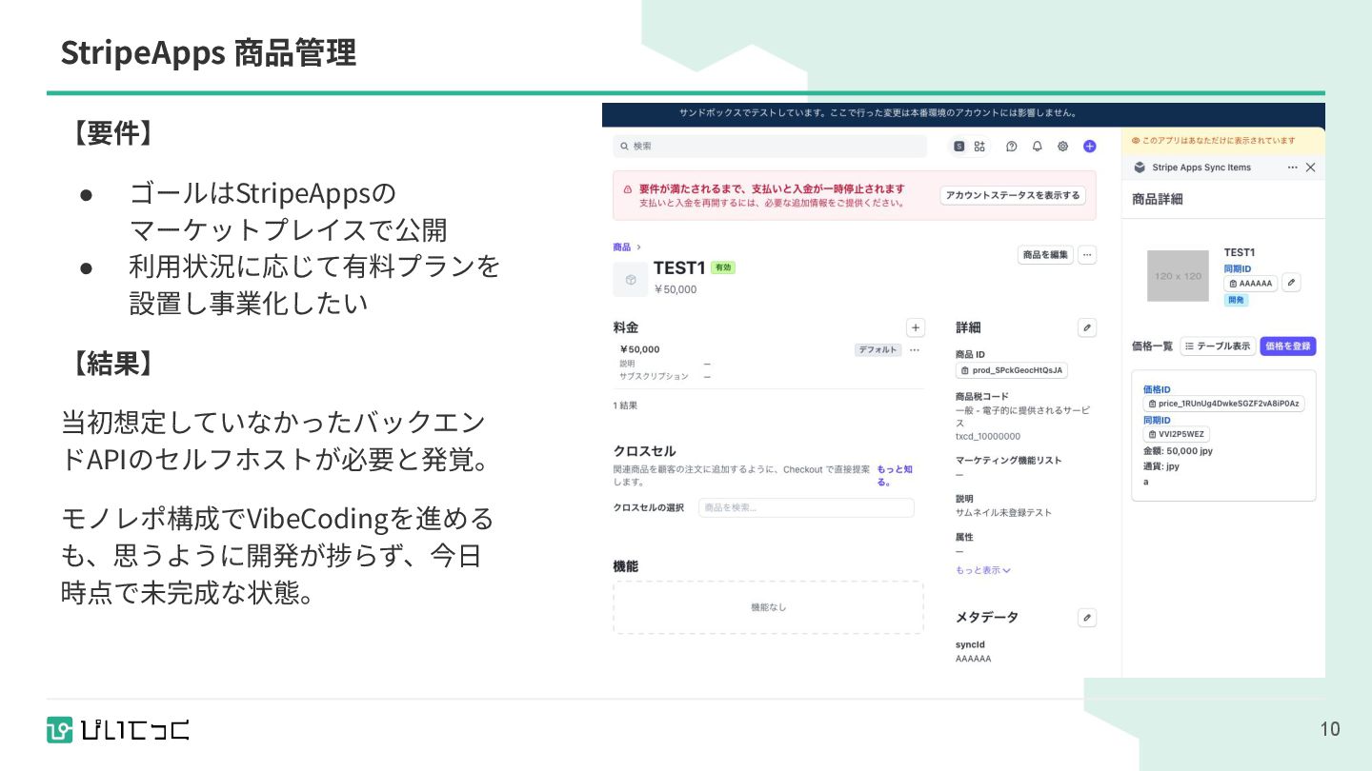This screenshot has width=1372, height=771.
Task: Click the search magnifier icon
Action: [x=625, y=147]
